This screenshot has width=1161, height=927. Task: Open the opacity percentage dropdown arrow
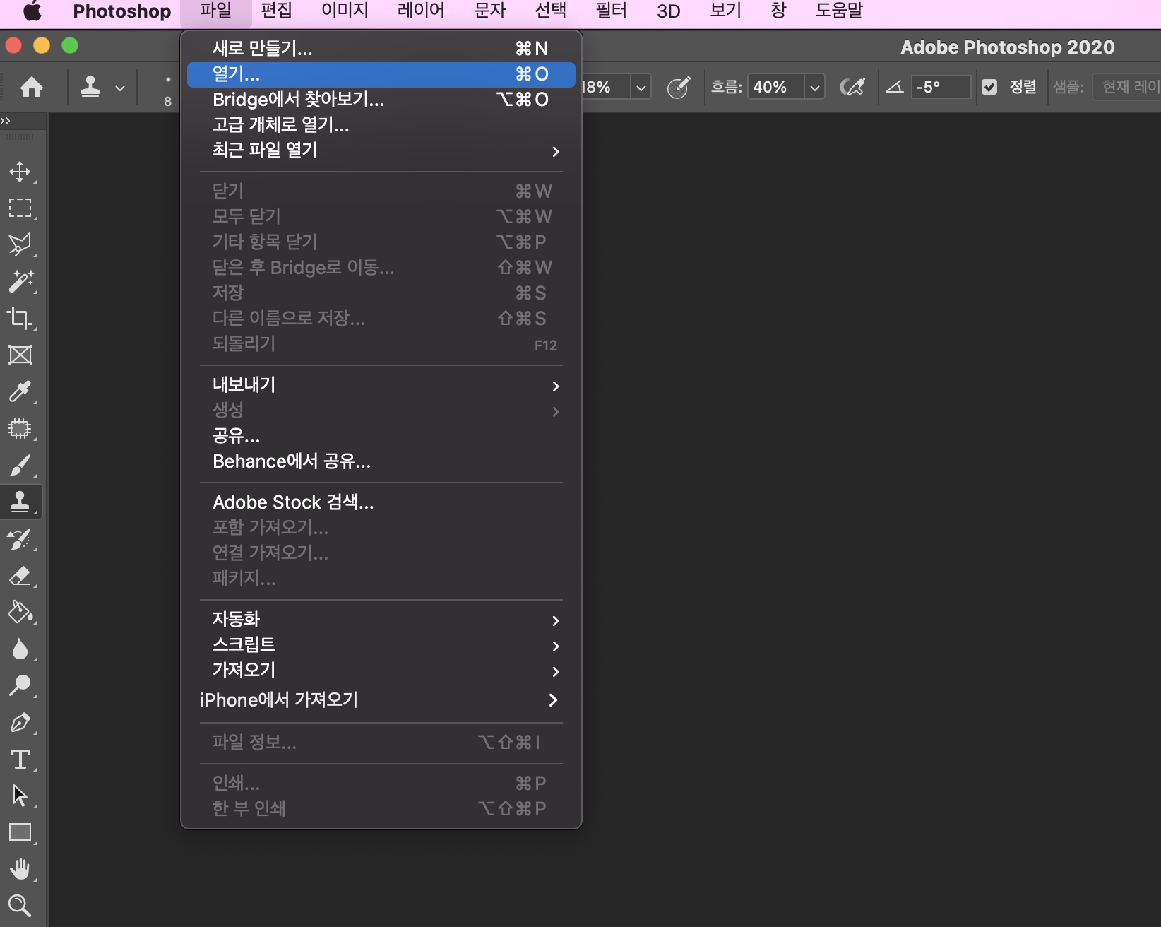tap(641, 88)
